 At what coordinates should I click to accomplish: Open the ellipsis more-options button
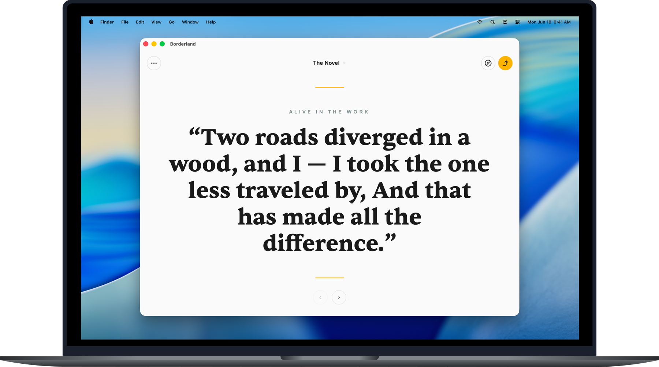coord(154,63)
